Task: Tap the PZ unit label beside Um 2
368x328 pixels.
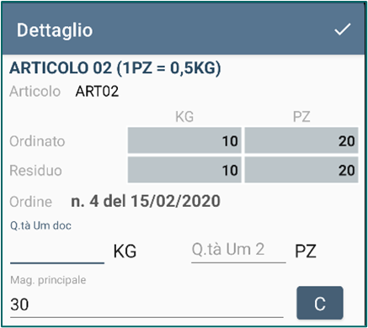Action: [306, 251]
